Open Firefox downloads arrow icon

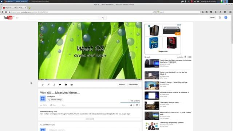pyautogui.click(x=216, y=12)
